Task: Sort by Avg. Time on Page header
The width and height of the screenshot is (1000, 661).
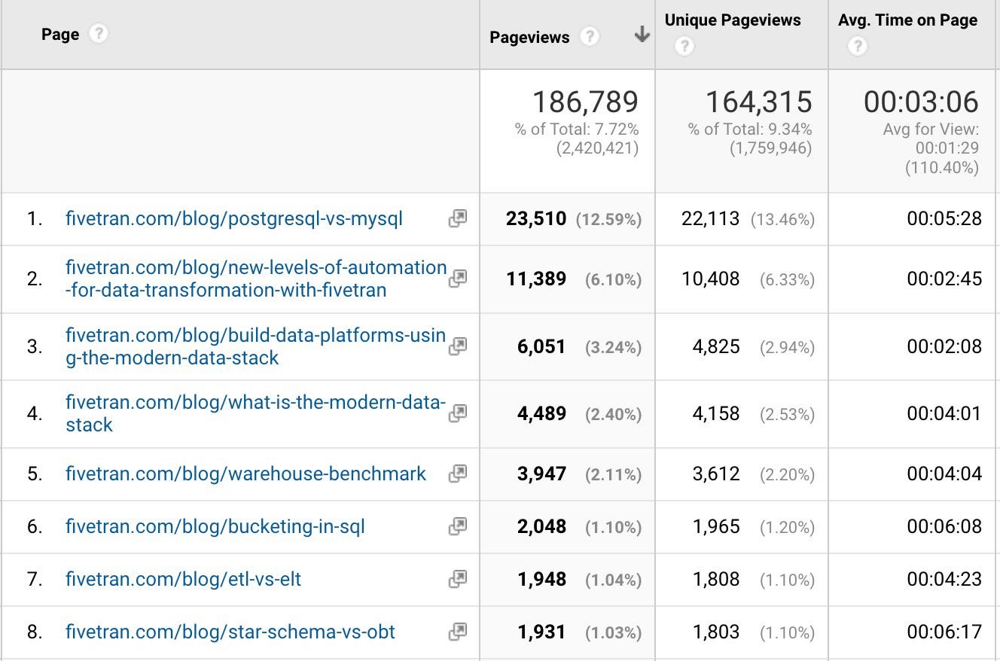Action: tap(908, 20)
